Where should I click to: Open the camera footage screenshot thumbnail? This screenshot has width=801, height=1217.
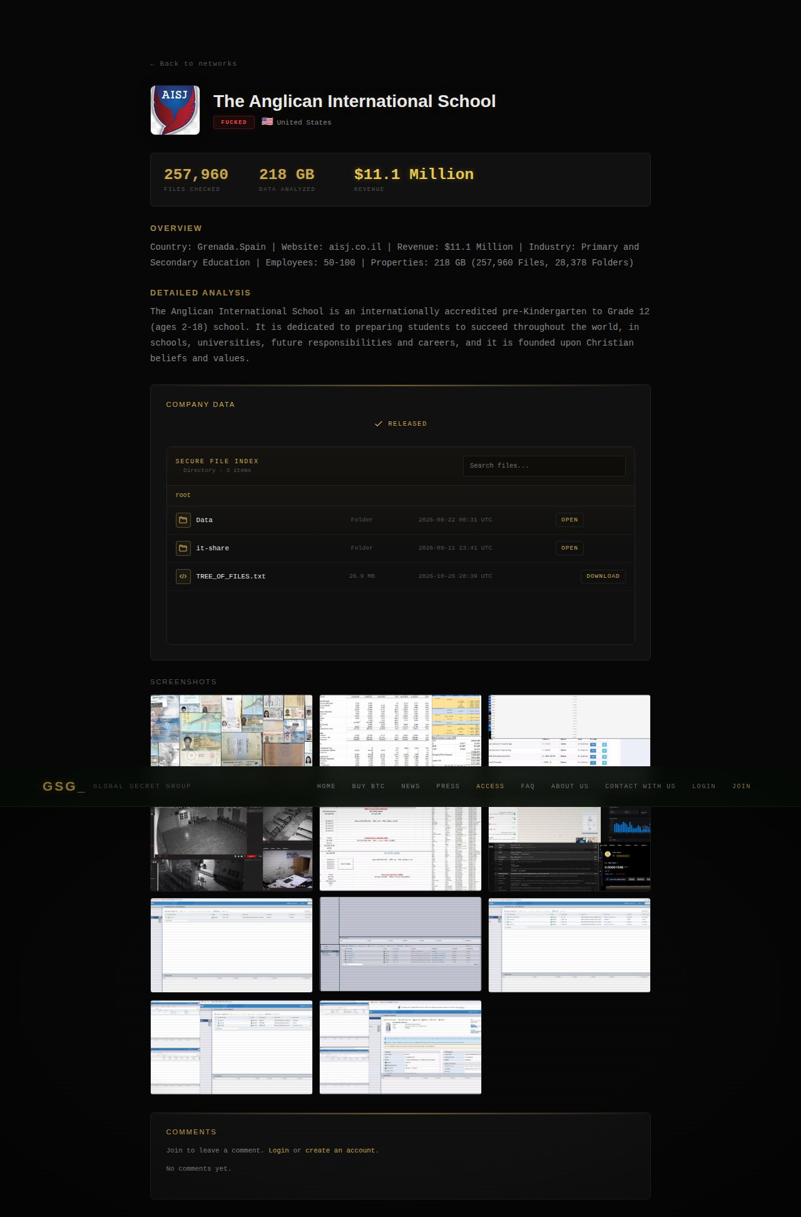tap(232, 848)
